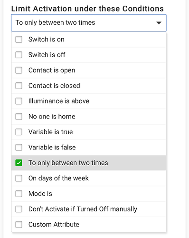189x238 pixels.
Task: Select the 'Mode is' menu option text
Action: [x=40, y=194]
